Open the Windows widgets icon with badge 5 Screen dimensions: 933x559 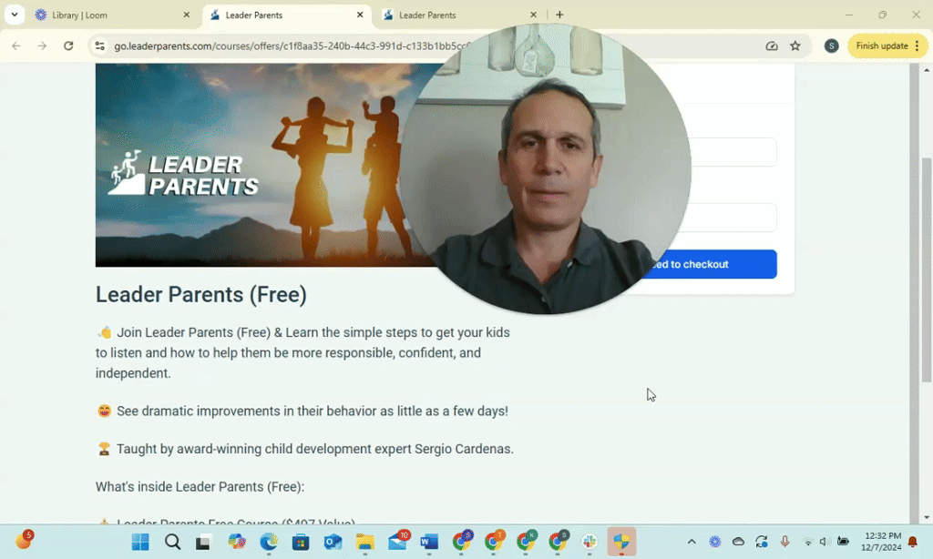pyautogui.click(x=24, y=541)
